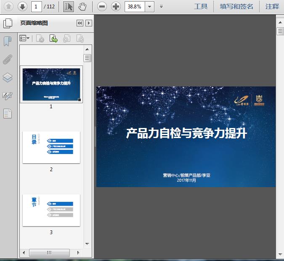Expand the toolbar extra options arrow
This screenshot has width=284, height=261.
(161, 6)
